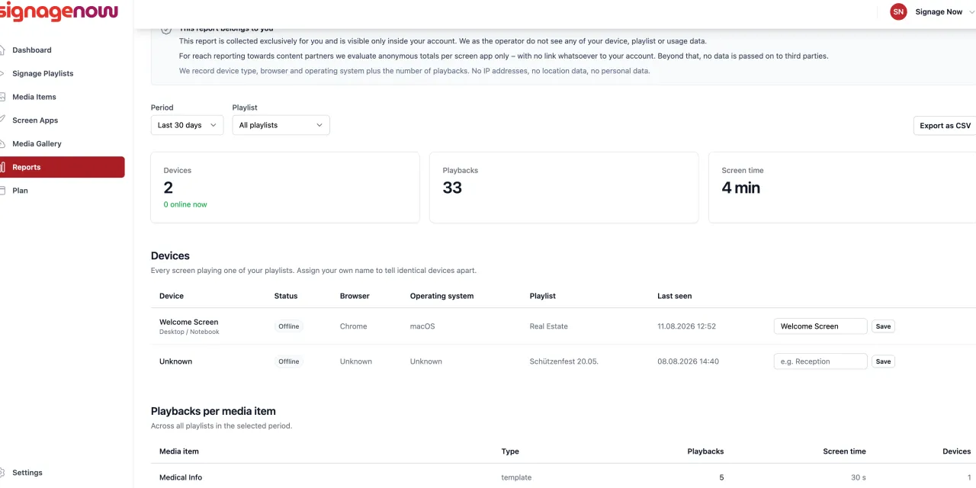Save the Welcome Screen device name
976x488 pixels.
click(x=883, y=326)
